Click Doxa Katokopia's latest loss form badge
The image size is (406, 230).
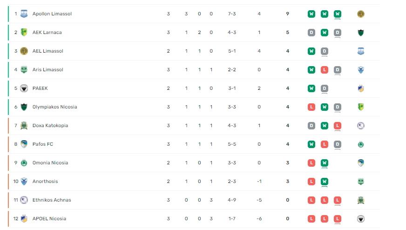[338, 126]
